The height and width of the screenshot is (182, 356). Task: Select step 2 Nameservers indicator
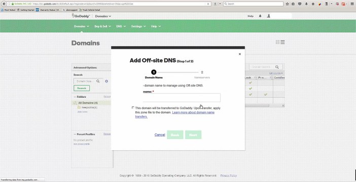pyautogui.click(x=202, y=72)
